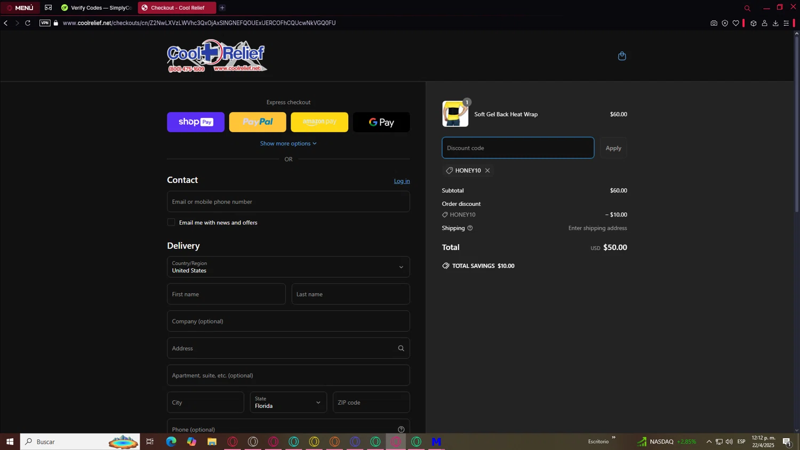Screen dimensions: 800x450
Task: Click the Company (optional) field
Action: pyautogui.click(x=289, y=321)
